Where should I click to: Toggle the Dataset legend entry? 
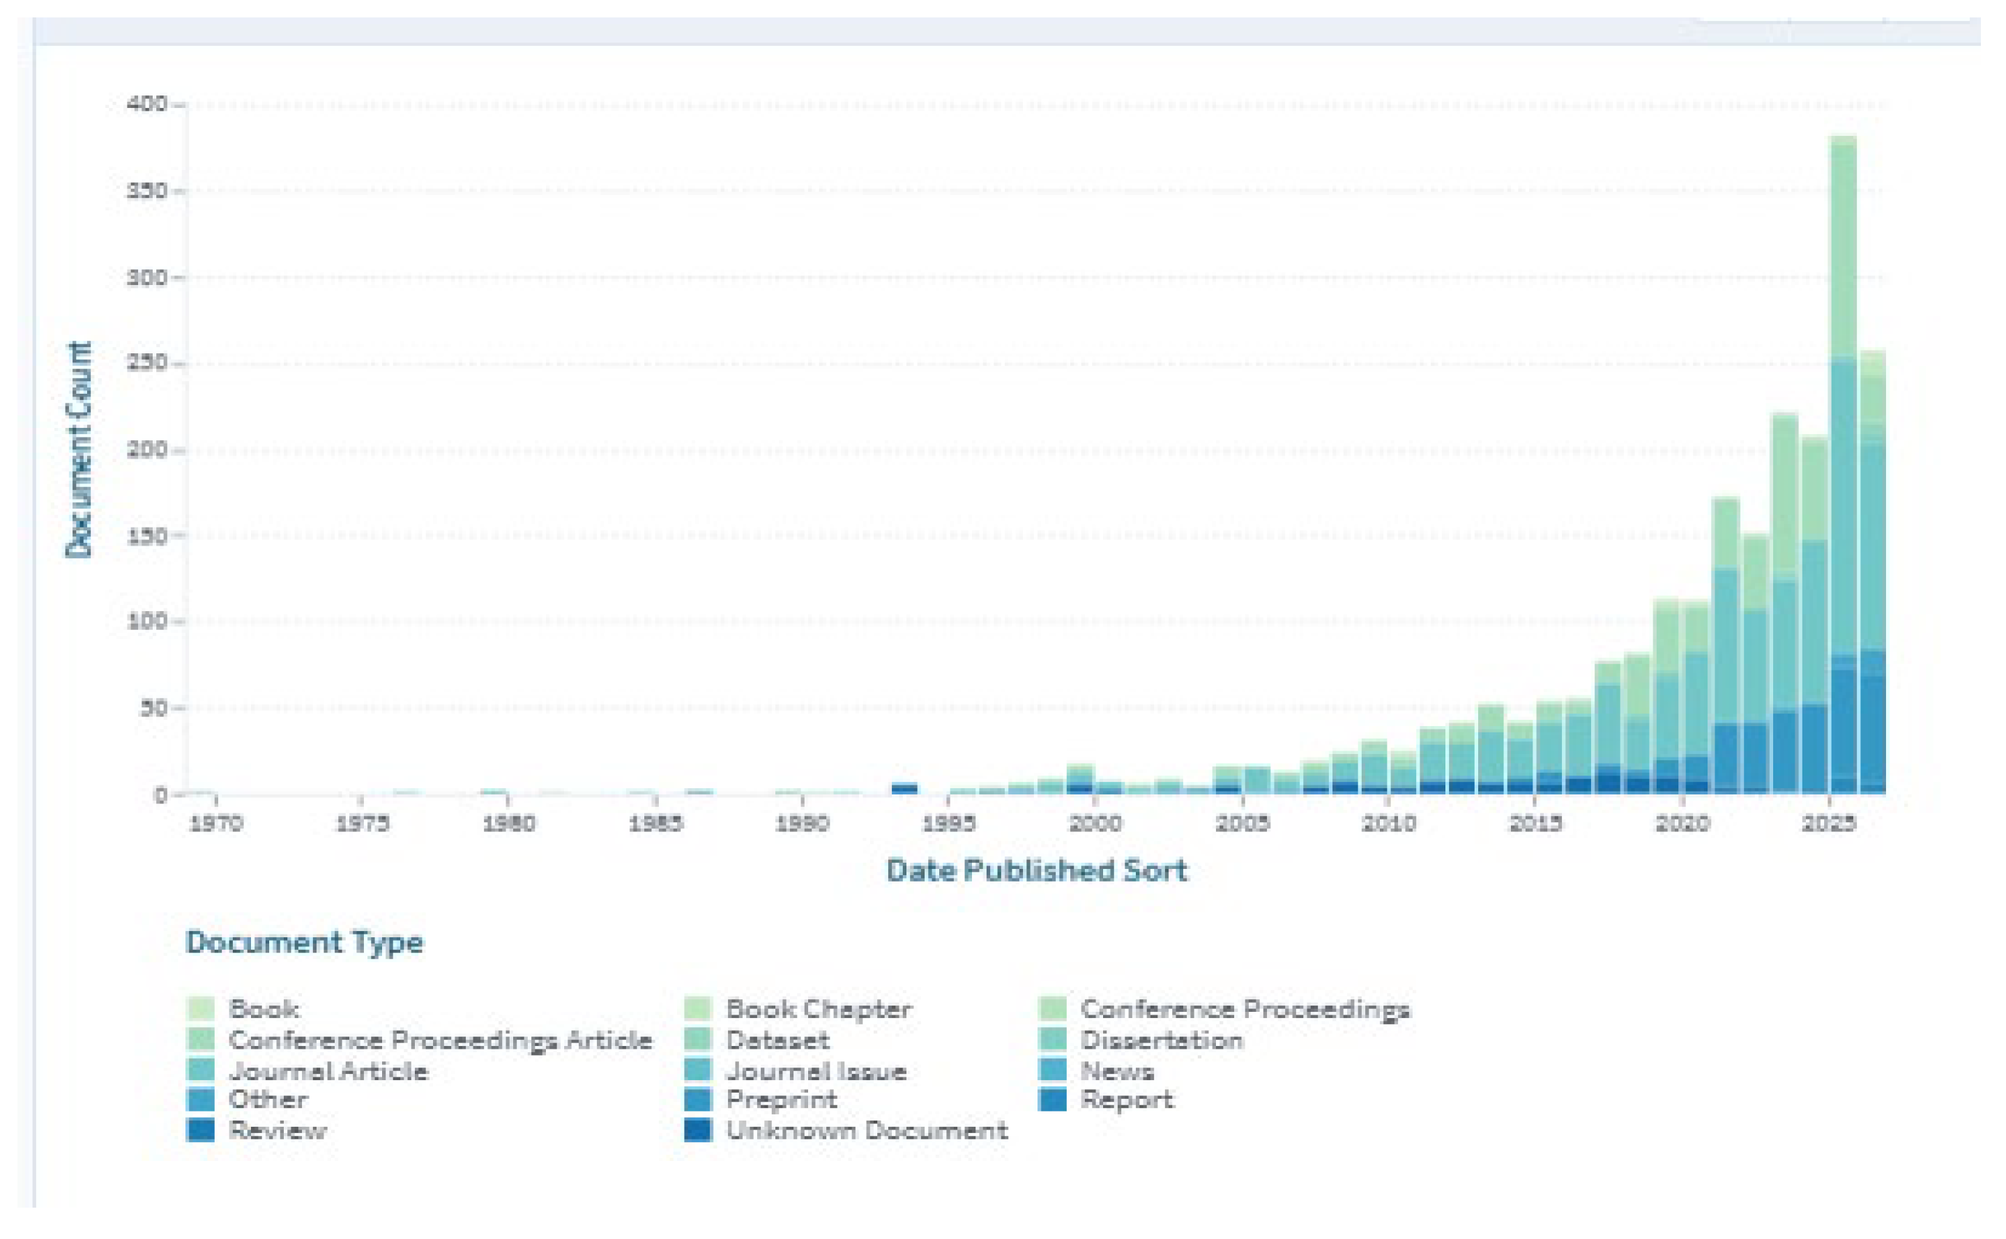click(757, 1040)
